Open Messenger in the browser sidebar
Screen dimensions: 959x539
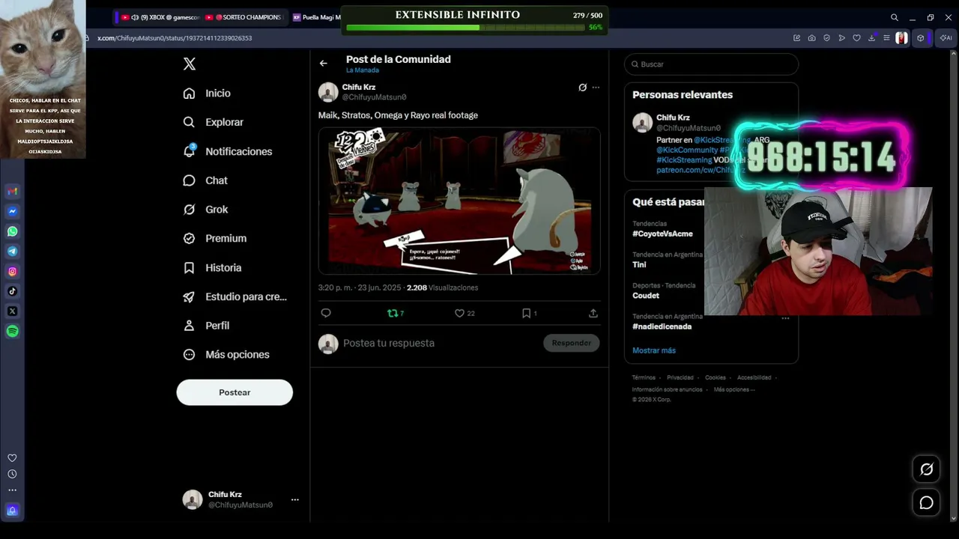coord(13,212)
